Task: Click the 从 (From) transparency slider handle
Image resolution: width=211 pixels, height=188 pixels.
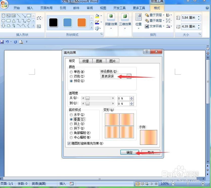Action: [87, 98]
